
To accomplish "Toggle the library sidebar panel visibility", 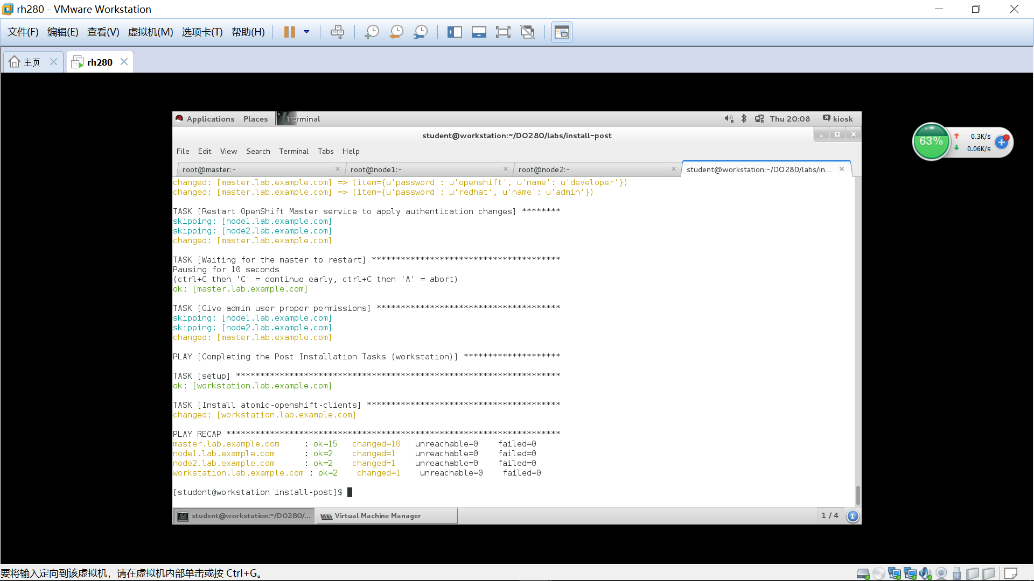I will coord(455,32).
